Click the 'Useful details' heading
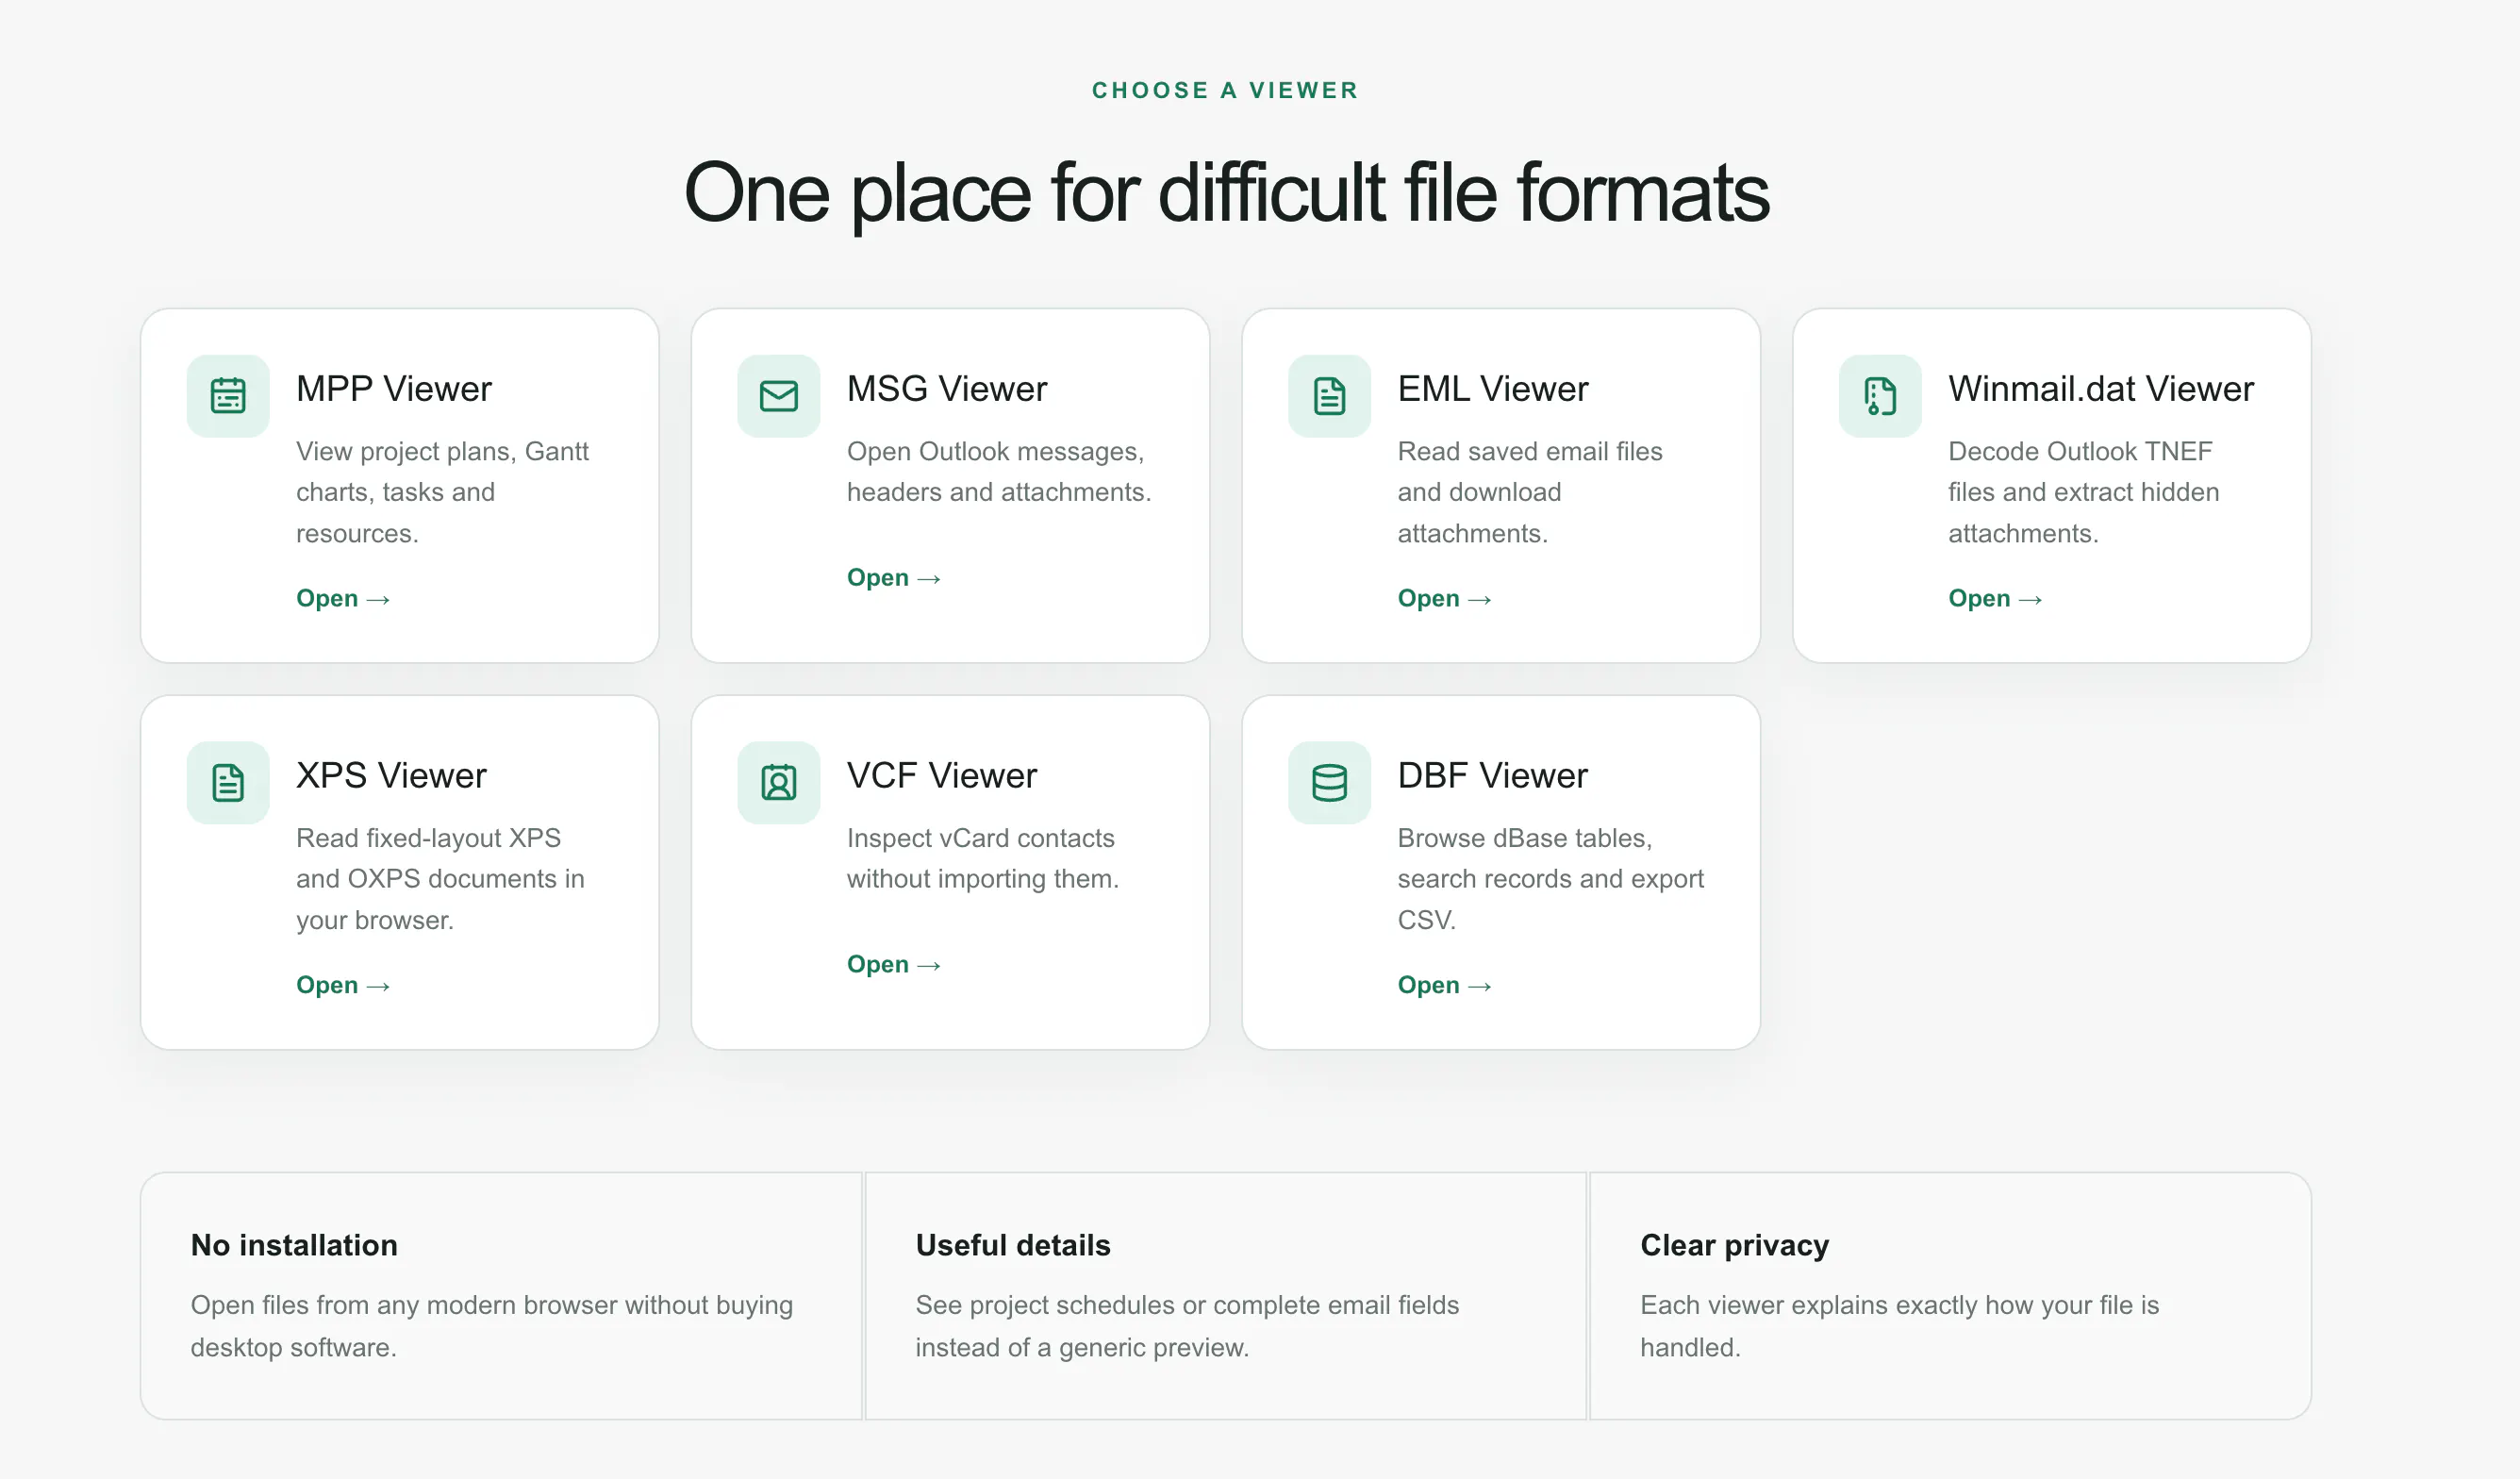The height and width of the screenshot is (1479, 2520). coord(1013,1245)
